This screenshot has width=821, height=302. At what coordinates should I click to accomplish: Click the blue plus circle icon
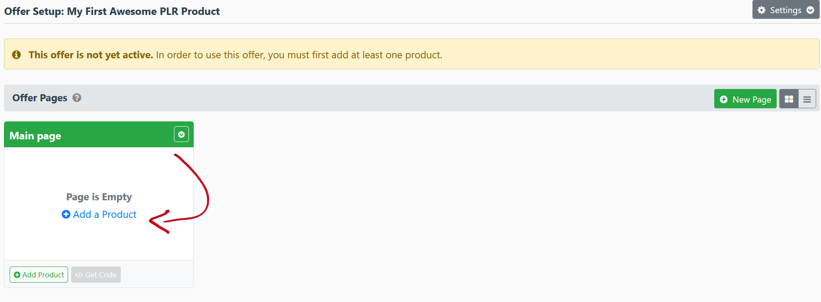[66, 214]
